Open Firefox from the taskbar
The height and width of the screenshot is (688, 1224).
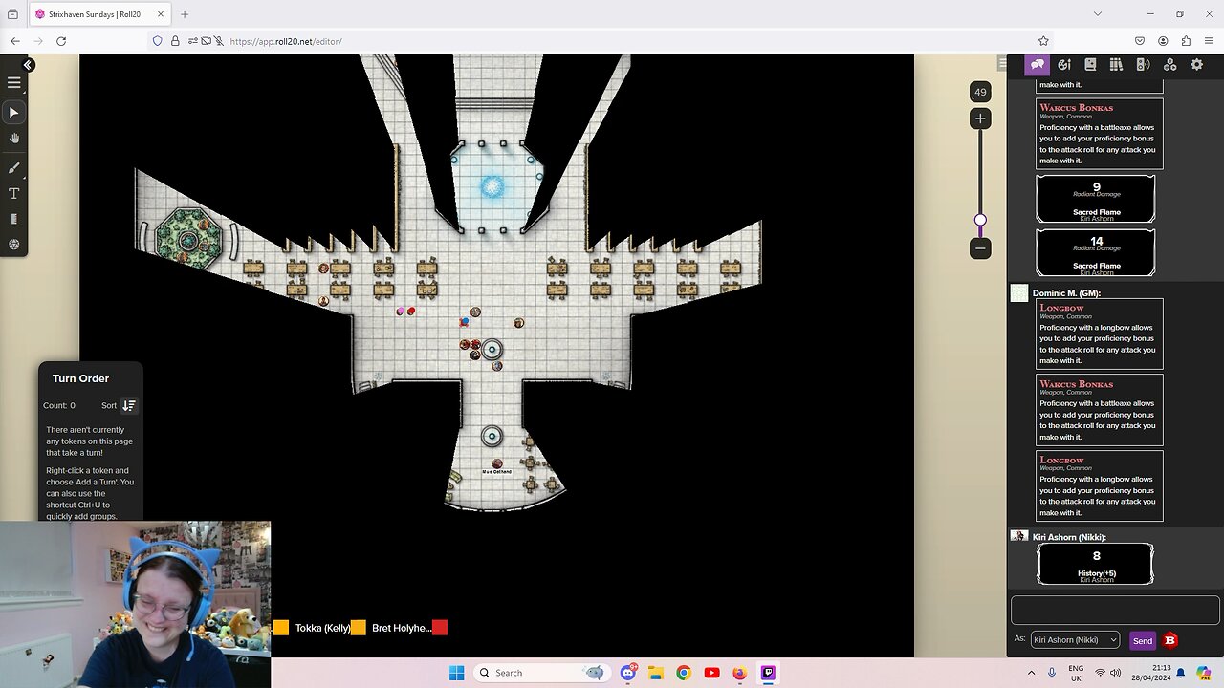pyautogui.click(x=739, y=673)
